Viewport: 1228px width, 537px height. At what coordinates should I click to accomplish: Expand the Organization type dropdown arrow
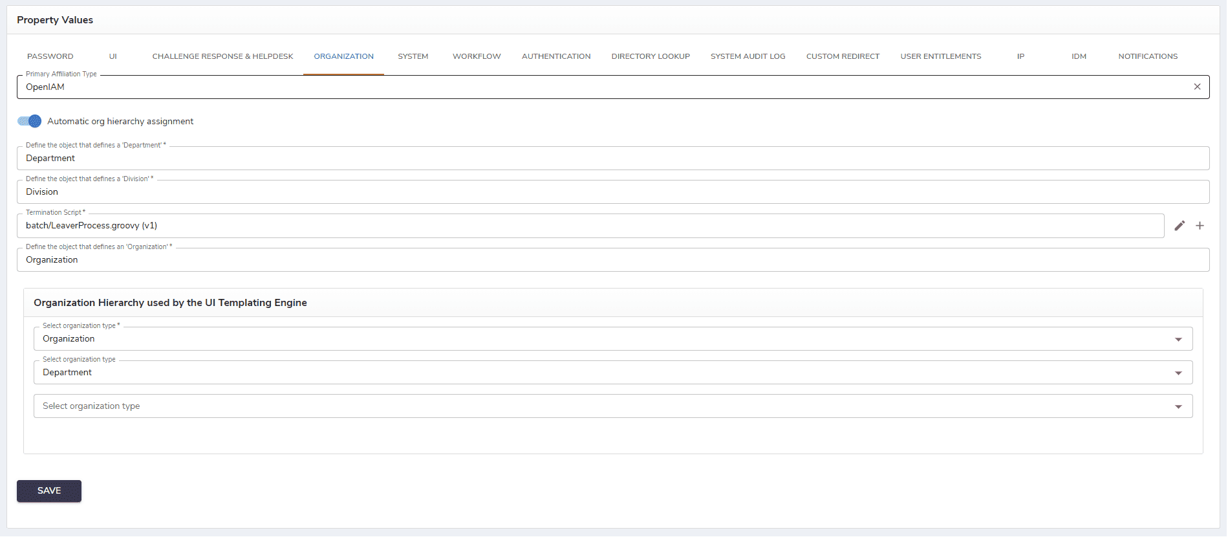1178,339
